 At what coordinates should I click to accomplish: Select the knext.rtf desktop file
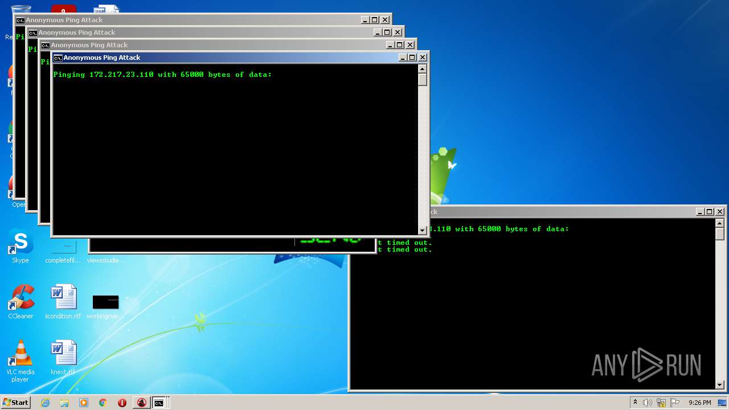(63, 358)
